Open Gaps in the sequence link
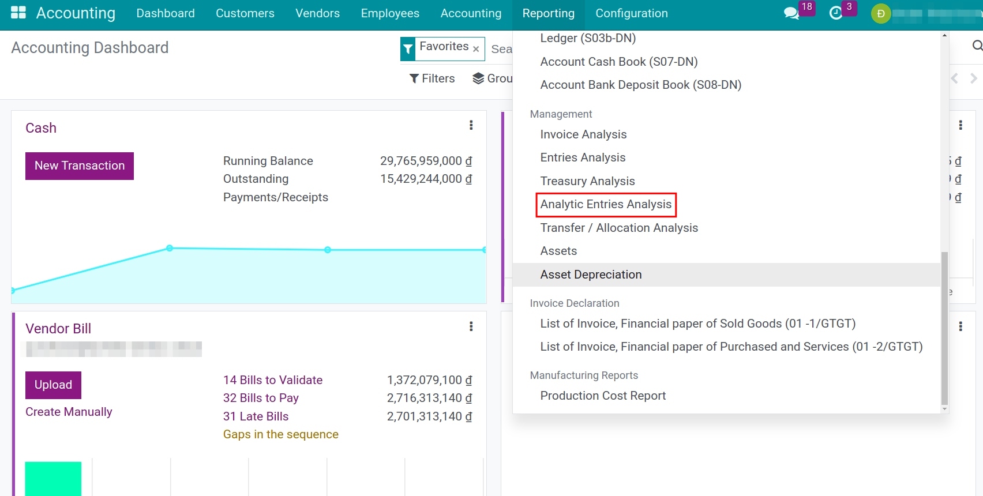This screenshot has height=496, width=983. pos(281,434)
